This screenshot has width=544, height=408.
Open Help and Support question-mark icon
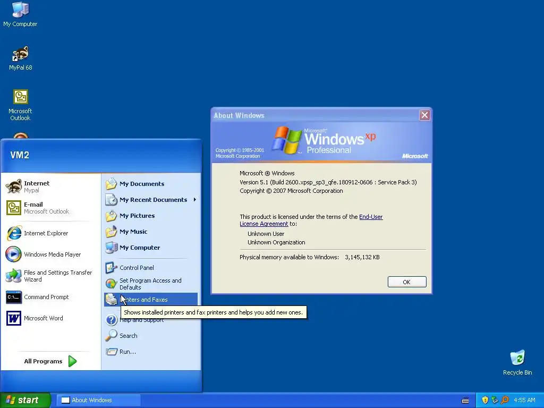click(112, 319)
